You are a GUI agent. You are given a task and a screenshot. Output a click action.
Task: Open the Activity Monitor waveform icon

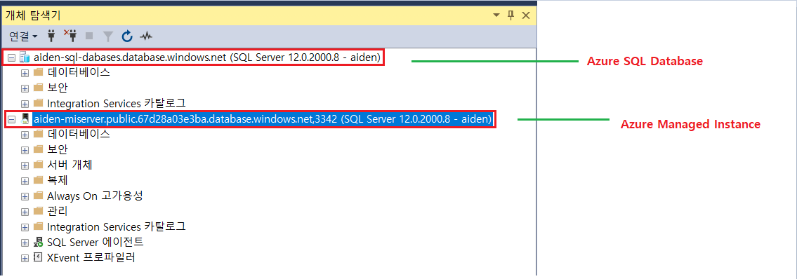(x=146, y=36)
